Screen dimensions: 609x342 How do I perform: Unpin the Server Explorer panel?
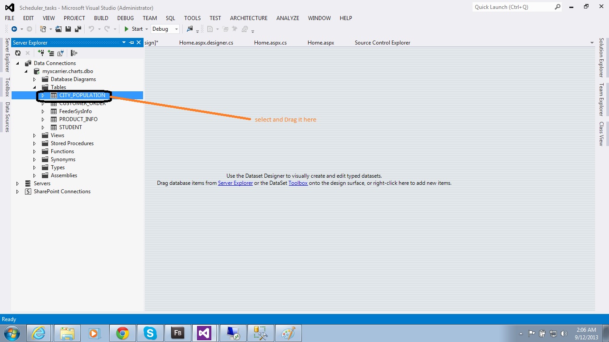[131, 42]
